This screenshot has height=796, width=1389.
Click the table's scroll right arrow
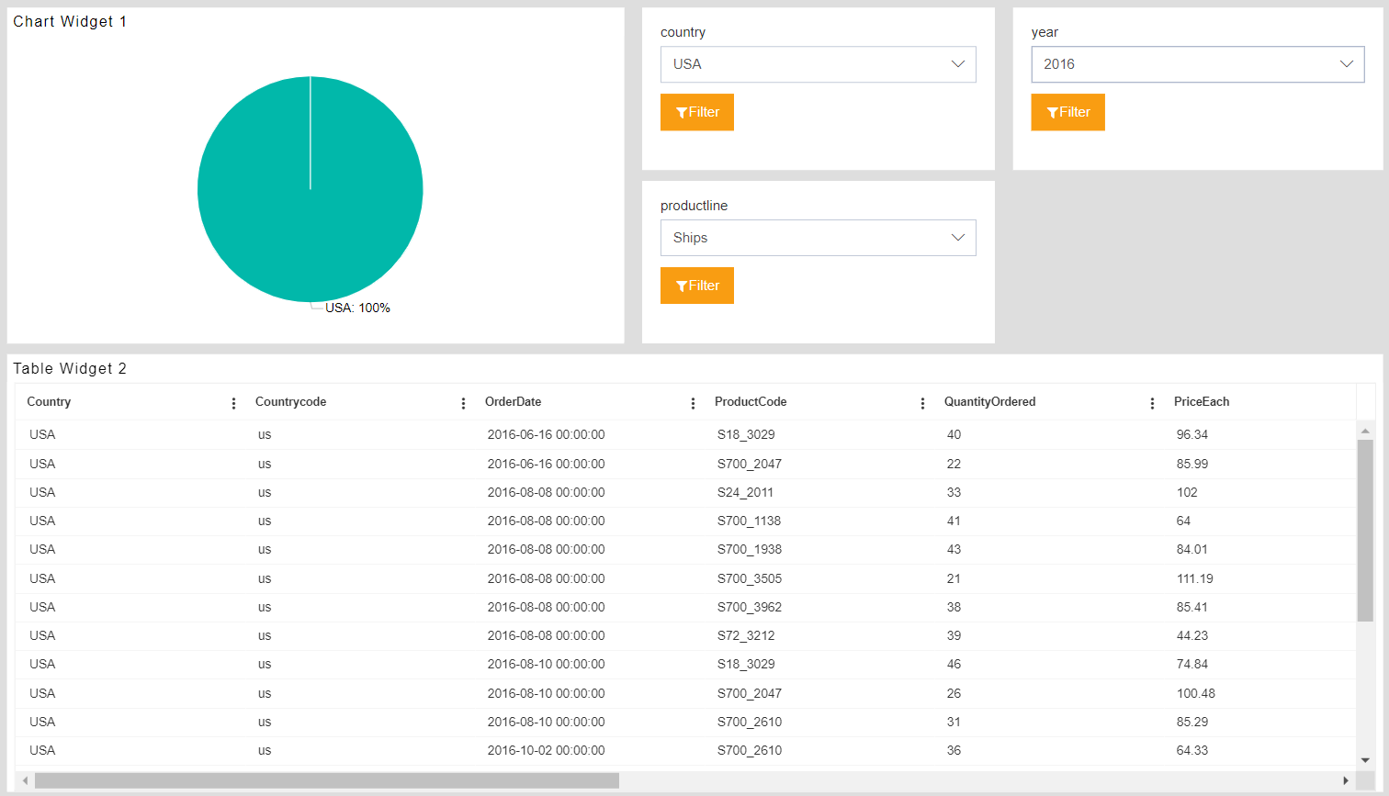1346,780
